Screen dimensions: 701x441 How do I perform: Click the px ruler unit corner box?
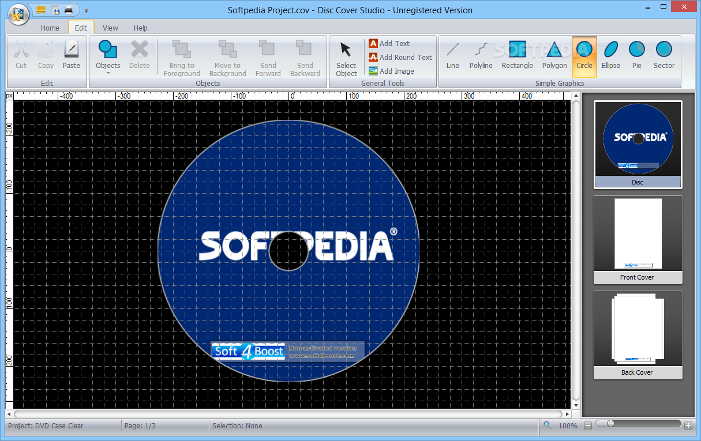(x=9, y=96)
